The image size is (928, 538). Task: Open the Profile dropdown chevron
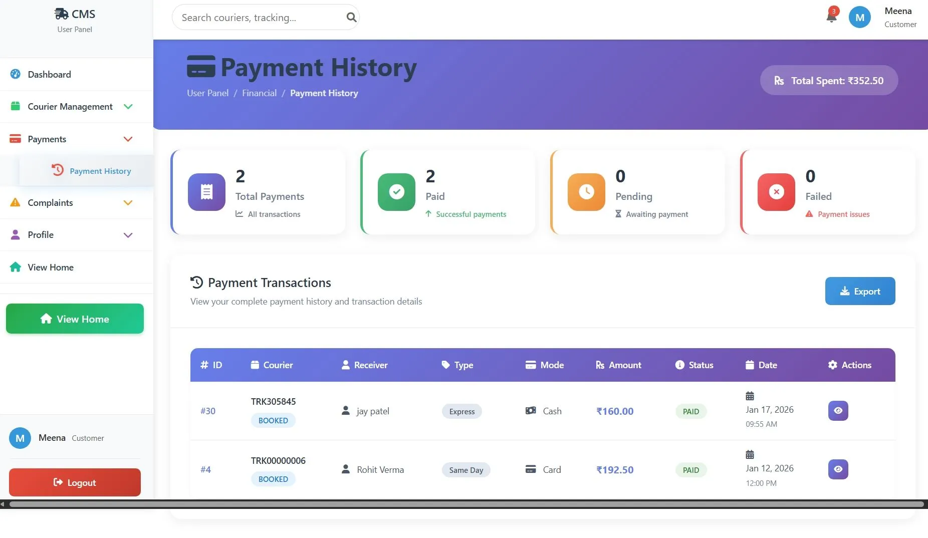(128, 235)
